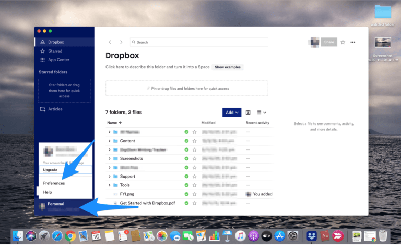The image size is (401, 250).
Task: Open the Trash in the Dock
Action: point(383,236)
